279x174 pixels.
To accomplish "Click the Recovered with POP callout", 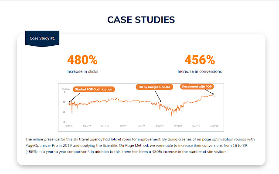I will (x=198, y=87).
